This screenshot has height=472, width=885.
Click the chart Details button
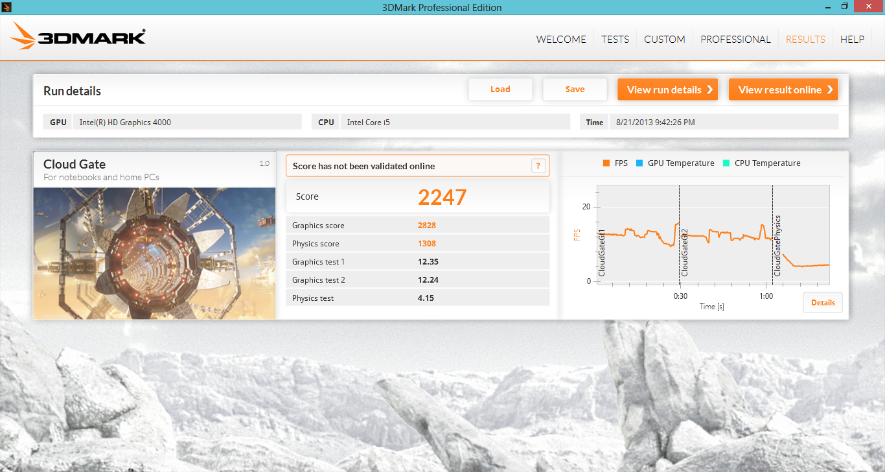pos(823,303)
